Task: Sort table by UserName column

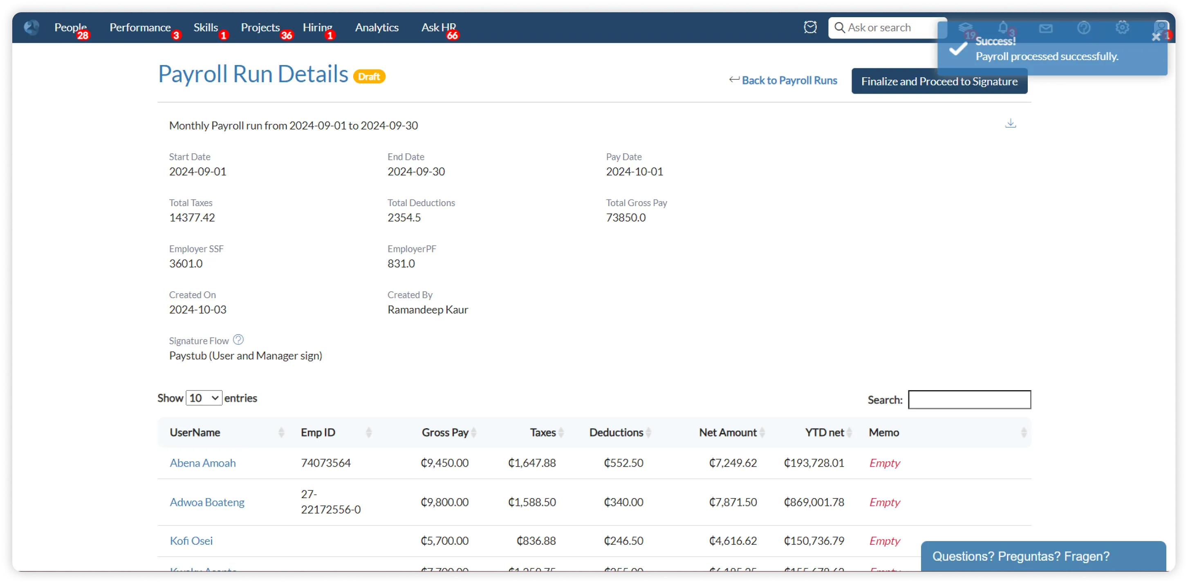Action: coord(195,433)
